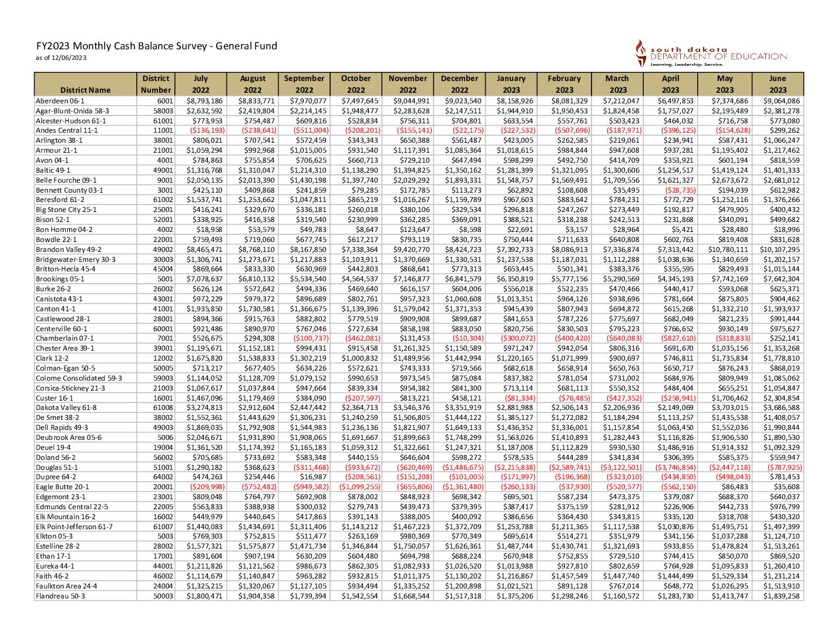Select the Aberdeen 06-1 district name cell

60,100
